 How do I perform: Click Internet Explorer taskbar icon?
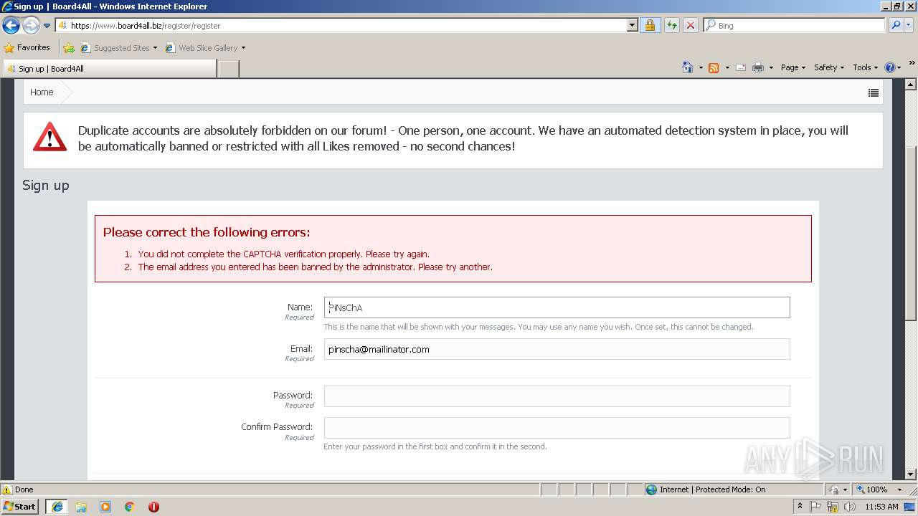pyautogui.click(x=57, y=507)
